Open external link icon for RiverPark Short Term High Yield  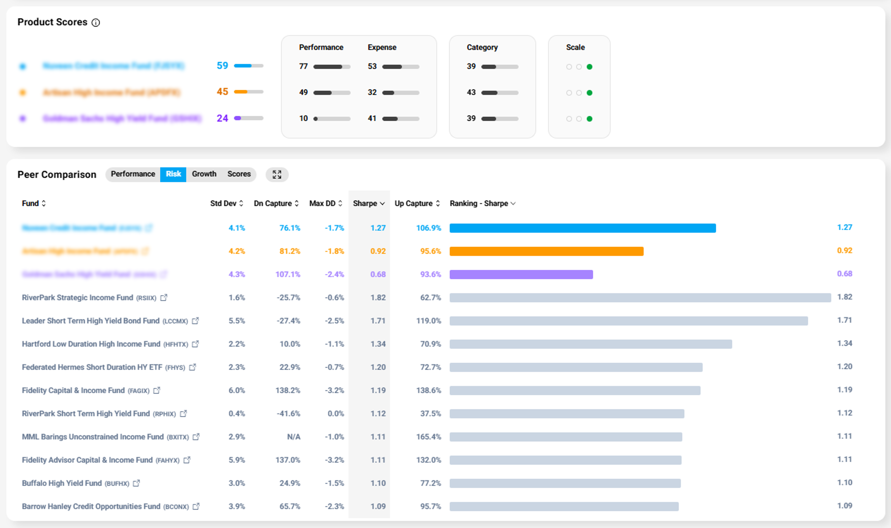183,413
